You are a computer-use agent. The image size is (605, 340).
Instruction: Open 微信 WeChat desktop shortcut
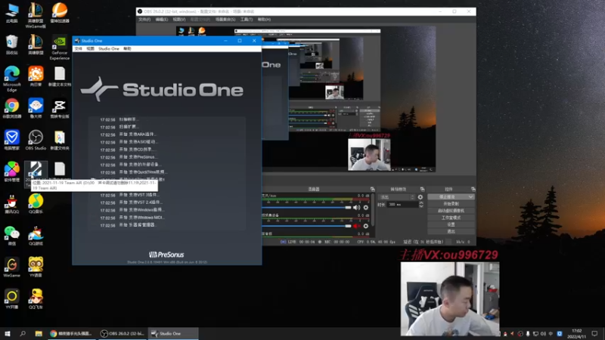click(11, 236)
